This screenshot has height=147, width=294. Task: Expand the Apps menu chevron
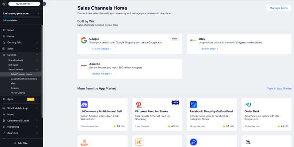[37, 99]
